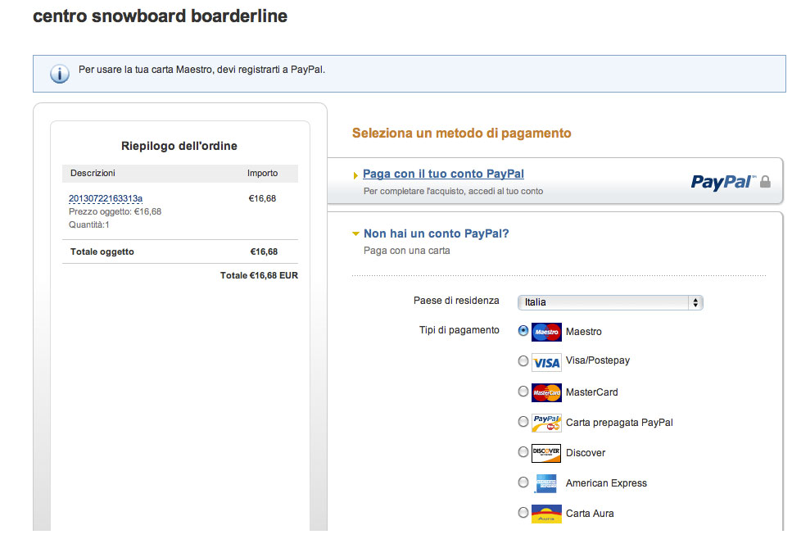
Task: Click the Maestro label text
Action: tap(583, 332)
